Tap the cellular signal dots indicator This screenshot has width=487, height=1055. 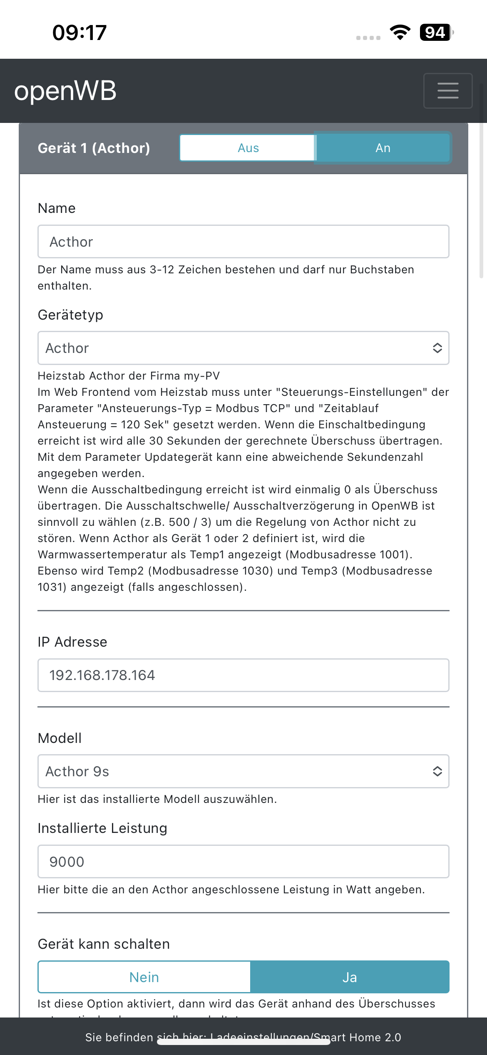(x=368, y=38)
